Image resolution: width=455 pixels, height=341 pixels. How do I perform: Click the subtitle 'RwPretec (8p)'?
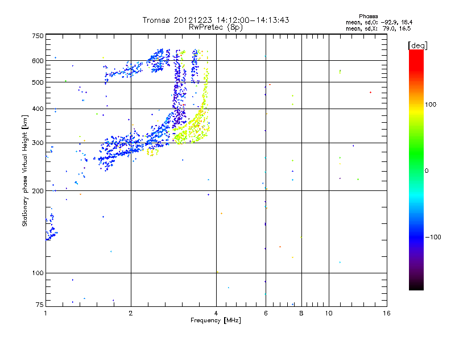point(216,27)
